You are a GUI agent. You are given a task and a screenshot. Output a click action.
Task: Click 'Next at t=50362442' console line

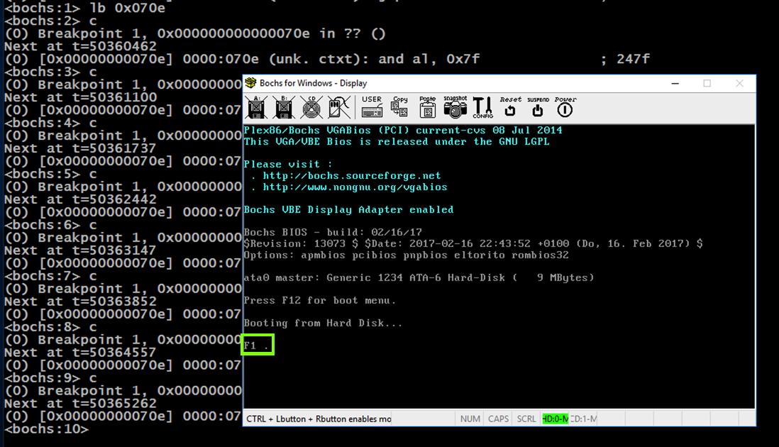click(80, 199)
